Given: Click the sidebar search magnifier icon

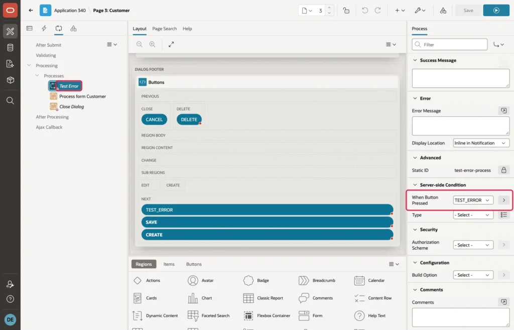Looking at the screenshot, I should point(10,100).
